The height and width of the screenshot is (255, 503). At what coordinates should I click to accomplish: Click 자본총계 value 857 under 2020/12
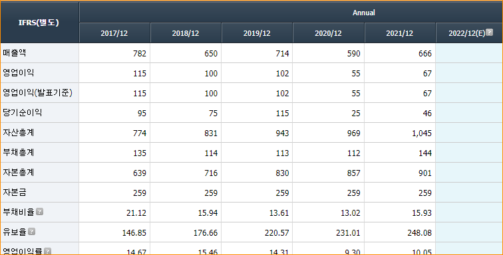(353, 173)
